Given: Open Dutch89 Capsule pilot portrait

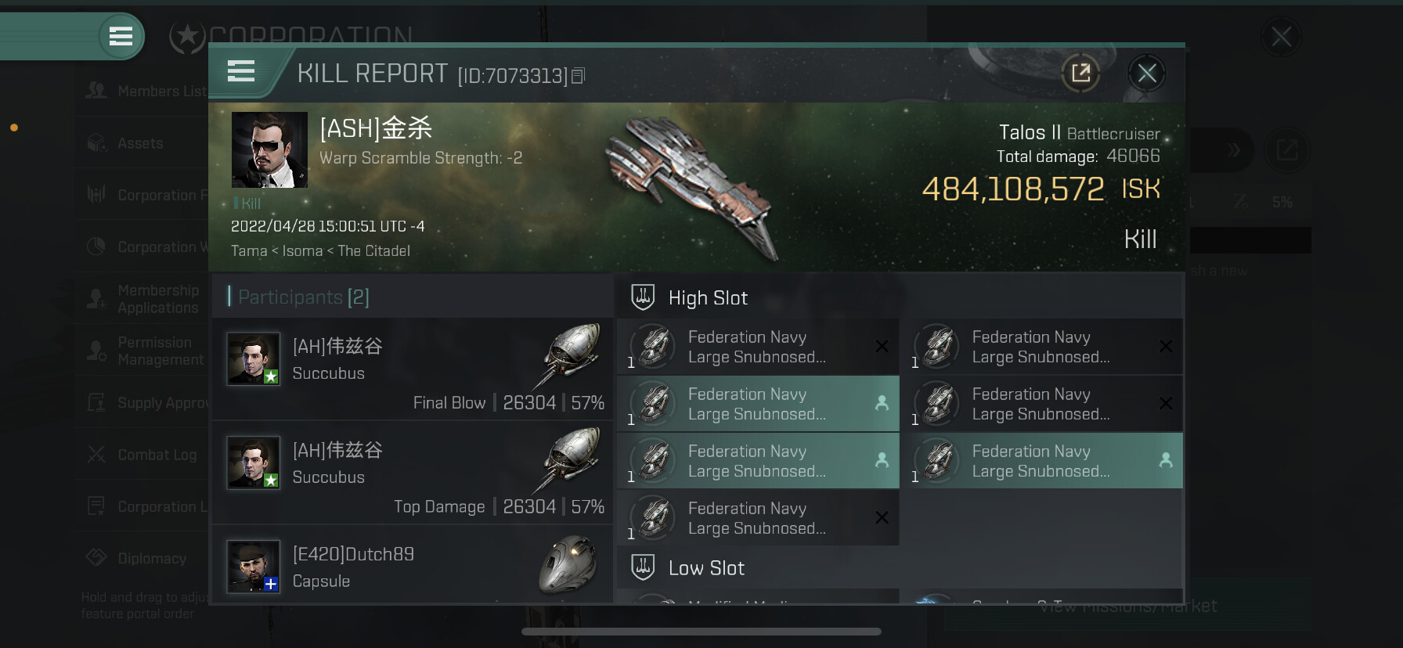Looking at the screenshot, I should tap(254, 567).
